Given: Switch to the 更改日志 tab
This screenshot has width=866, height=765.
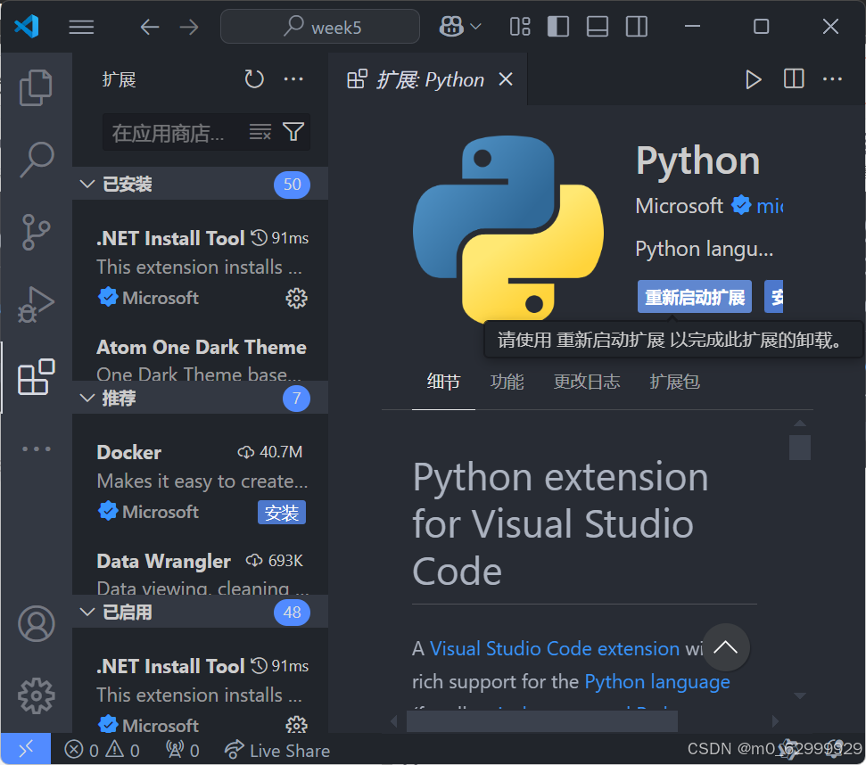Looking at the screenshot, I should (x=587, y=382).
